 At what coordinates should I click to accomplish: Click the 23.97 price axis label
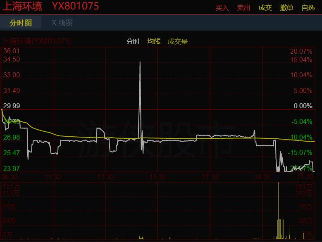click(12, 168)
